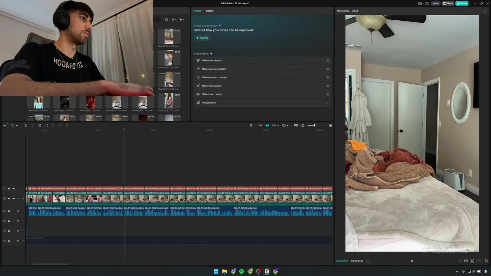Open File Explorer from the taskbar
This screenshot has height=276, width=491.
pyautogui.click(x=224, y=271)
